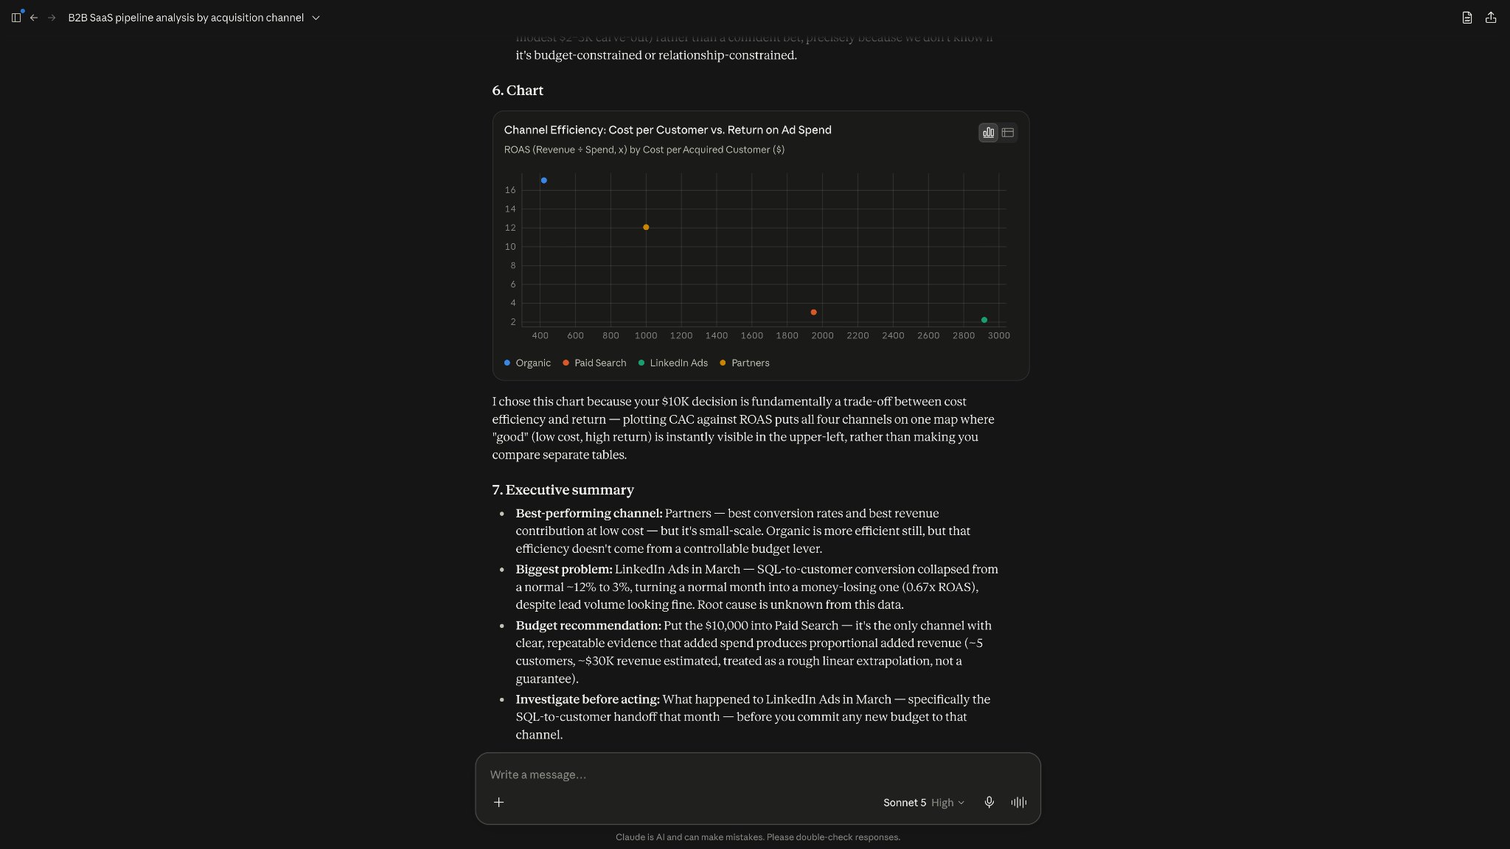Toggle Organic series in chart legend
This screenshot has height=849, width=1510.
pyautogui.click(x=527, y=363)
